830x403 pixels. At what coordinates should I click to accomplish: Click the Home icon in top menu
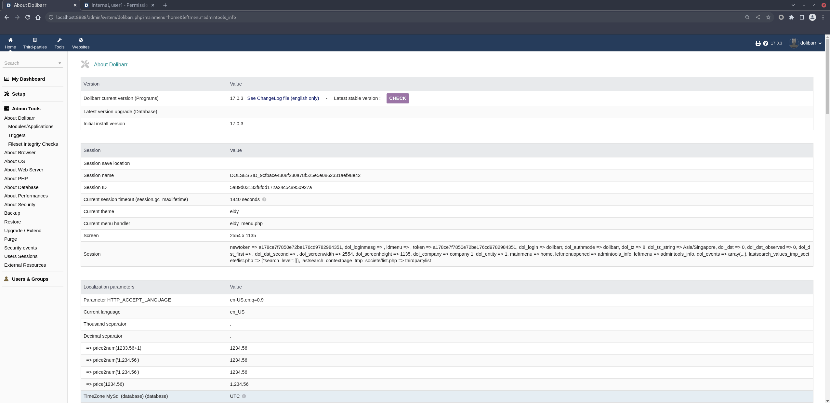pyautogui.click(x=10, y=40)
